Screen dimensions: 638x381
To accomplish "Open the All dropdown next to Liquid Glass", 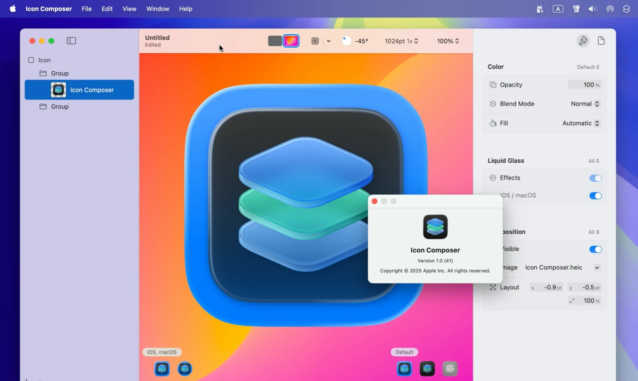I will point(594,161).
